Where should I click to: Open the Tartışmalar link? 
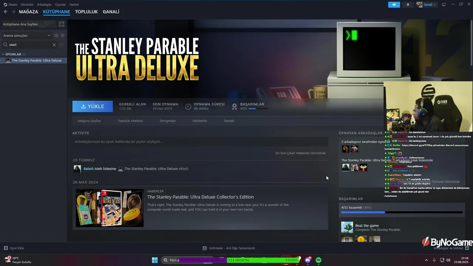click(167, 121)
